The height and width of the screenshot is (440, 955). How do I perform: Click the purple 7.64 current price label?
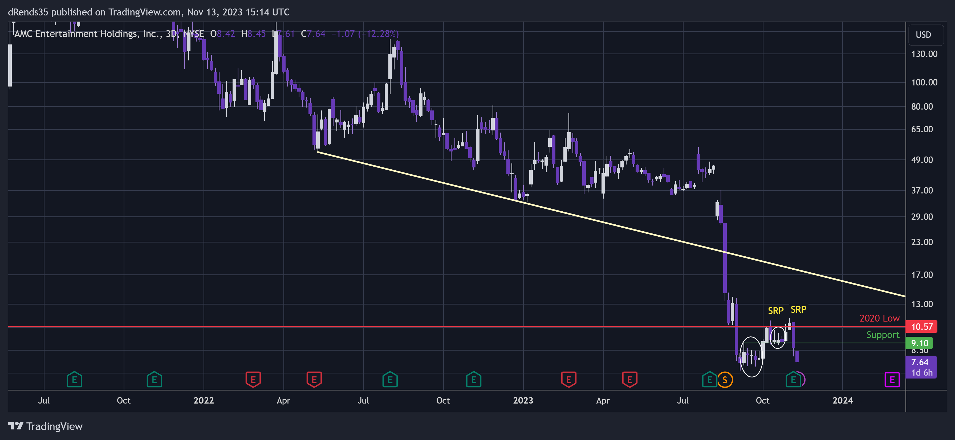click(921, 367)
